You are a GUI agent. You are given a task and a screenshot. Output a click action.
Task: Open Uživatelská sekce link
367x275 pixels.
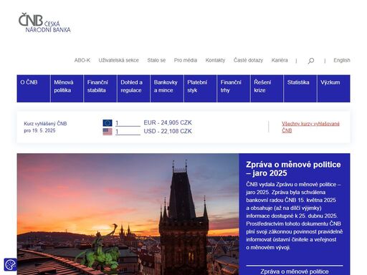click(119, 60)
